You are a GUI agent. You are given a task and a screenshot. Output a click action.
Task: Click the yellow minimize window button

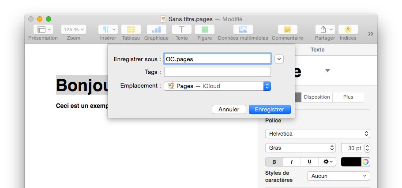pyautogui.click(x=40, y=19)
